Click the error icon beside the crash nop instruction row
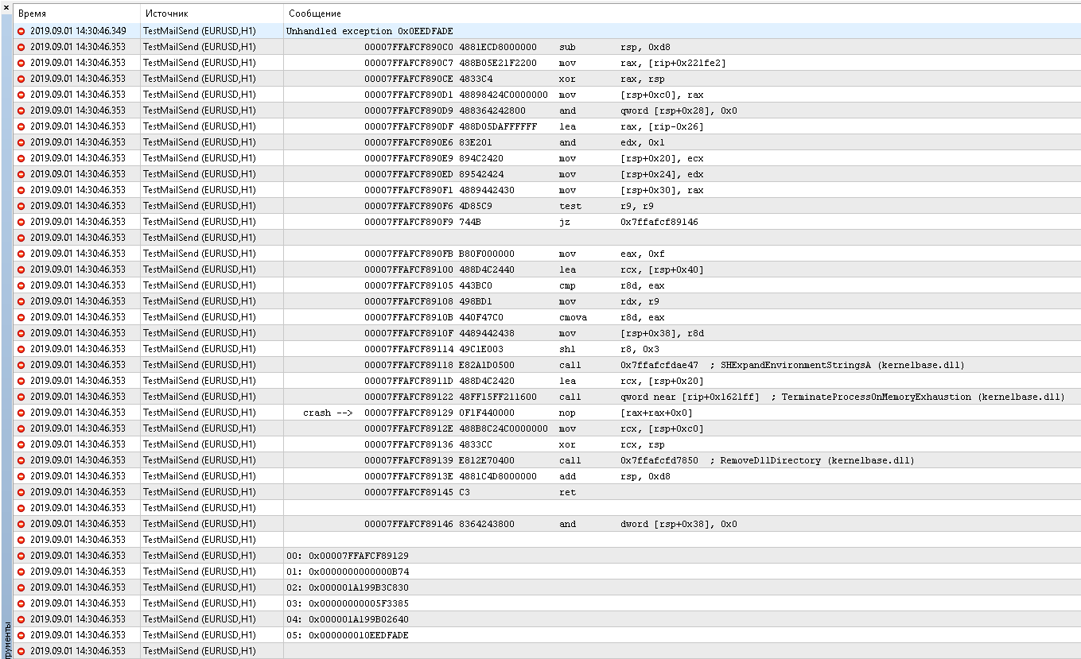 pyautogui.click(x=20, y=412)
